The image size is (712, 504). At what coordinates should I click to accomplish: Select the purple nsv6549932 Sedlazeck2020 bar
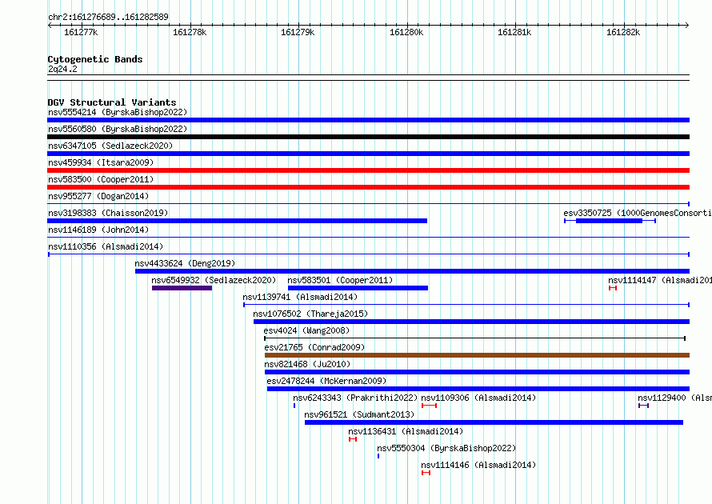(182, 288)
